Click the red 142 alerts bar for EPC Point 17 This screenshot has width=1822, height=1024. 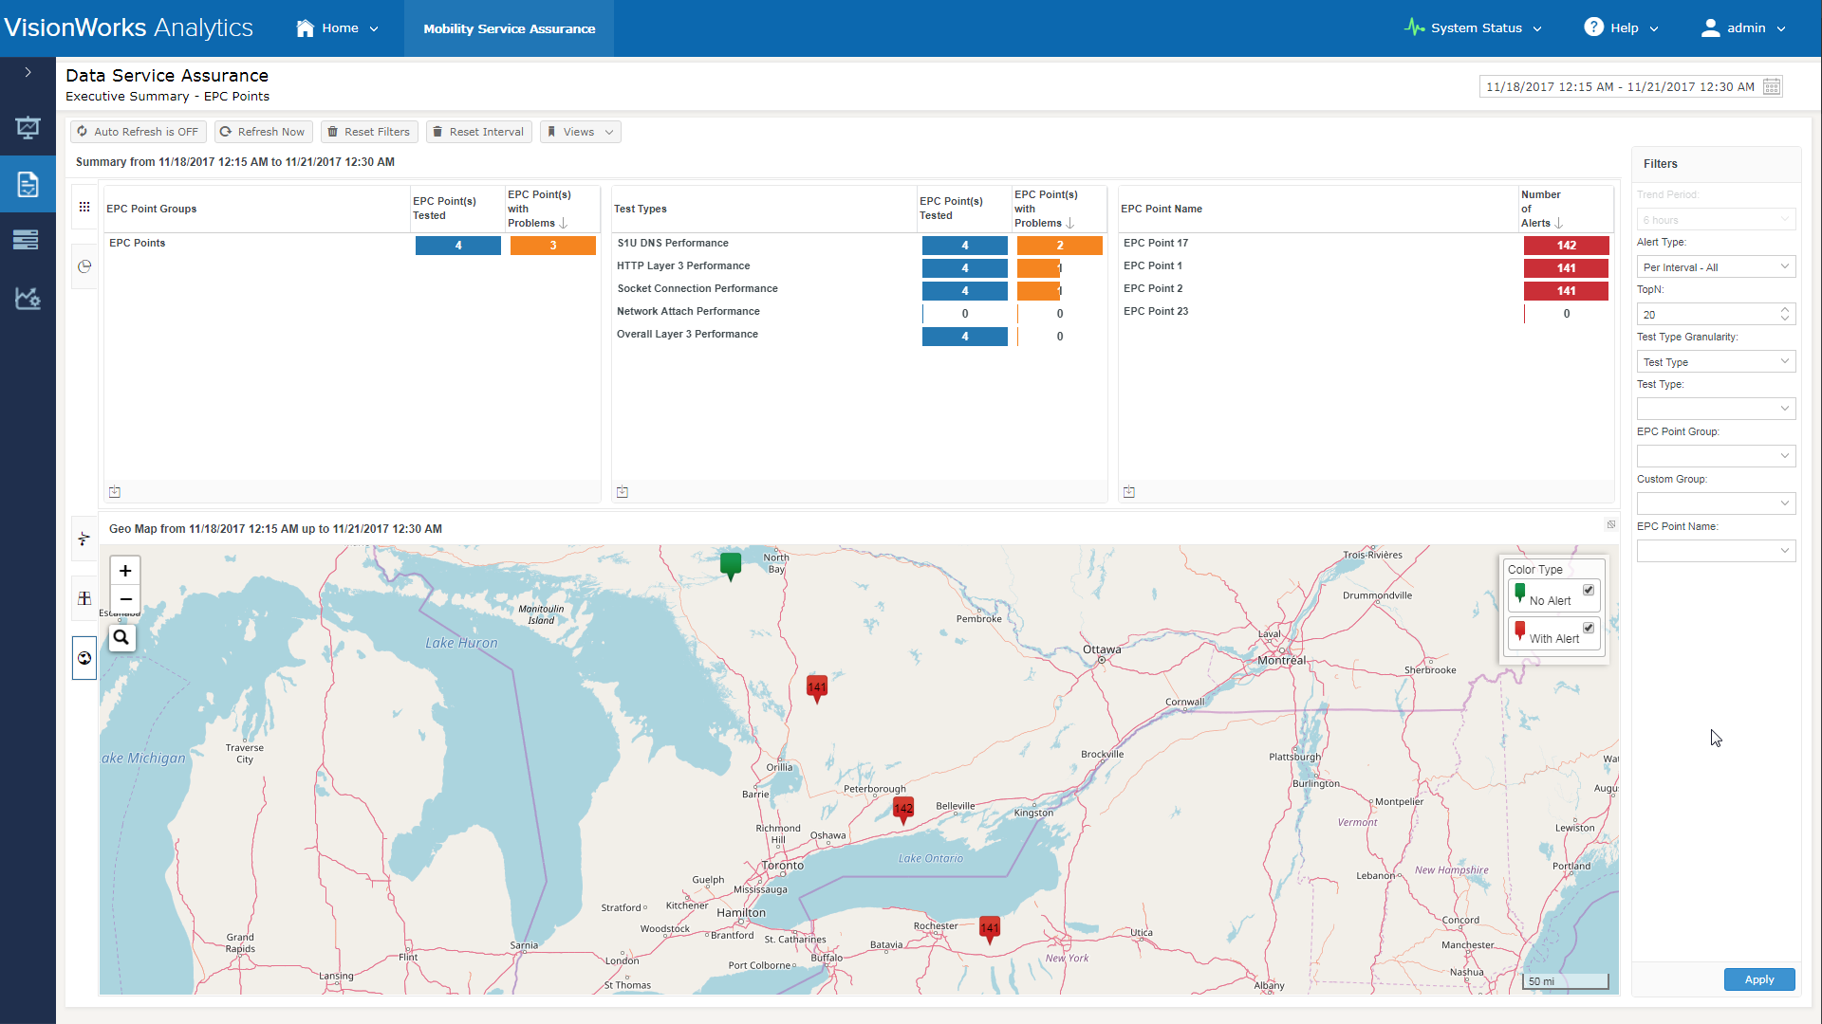(x=1566, y=246)
